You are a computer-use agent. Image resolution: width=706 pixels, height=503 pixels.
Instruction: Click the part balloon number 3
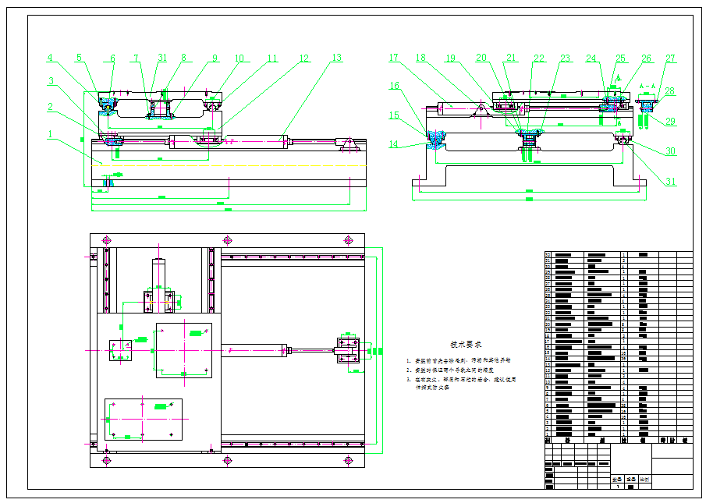(51, 81)
